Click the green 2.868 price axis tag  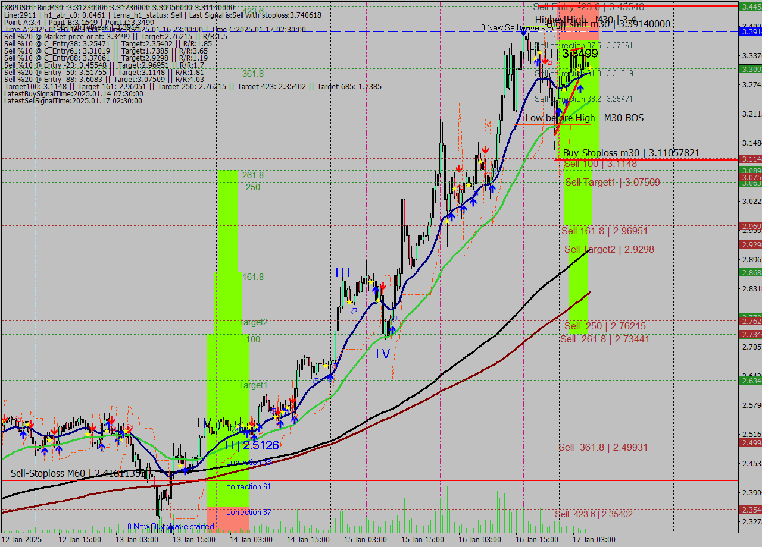pyautogui.click(x=751, y=272)
